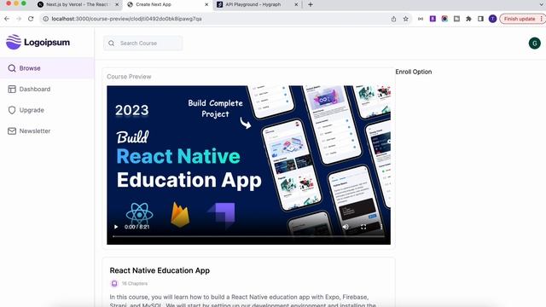Image resolution: width=546 pixels, height=307 pixels.
Task: Bookmark this page with the star
Action: (x=406, y=19)
